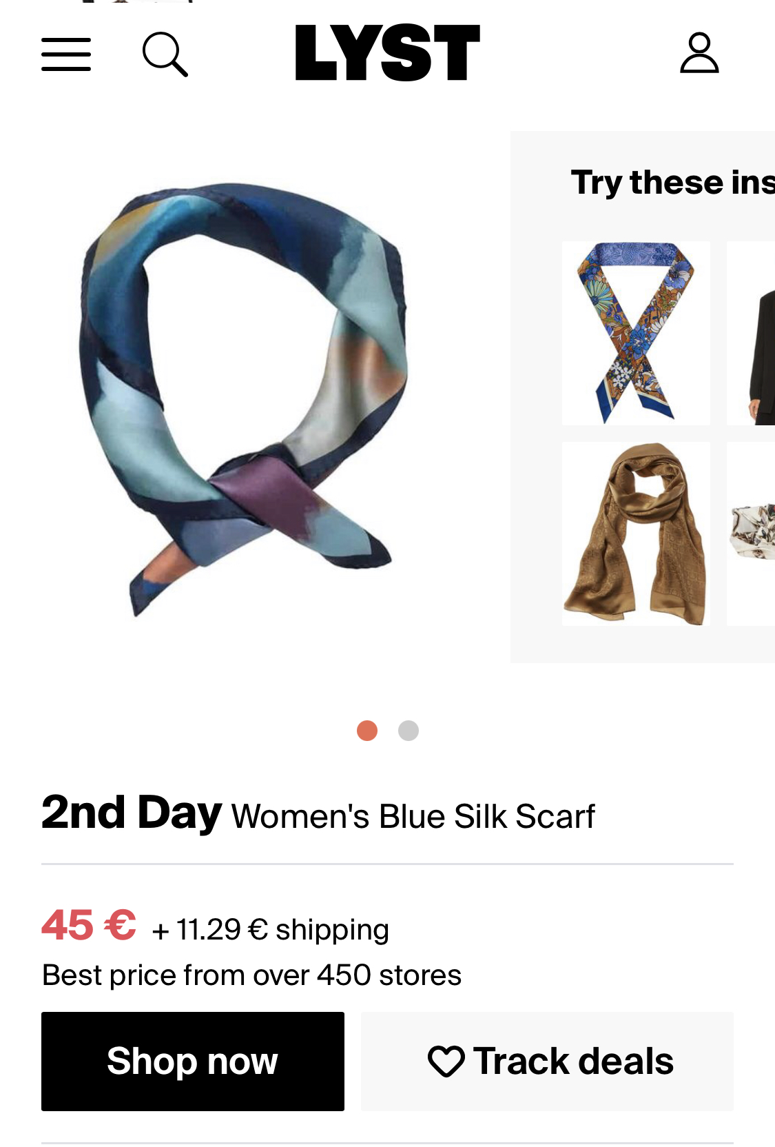The image size is (775, 1147).
Task: Open the 2nd Day brand link
Action: click(132, 813)
